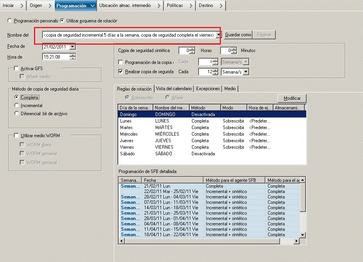Adjust the Horas spinner for synthetic backup
Viewport: 363px width, 262px height.
[x=192, y=50]
